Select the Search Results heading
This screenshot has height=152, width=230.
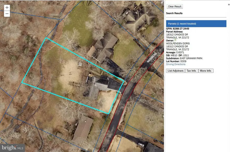click(x=174, y=13)
